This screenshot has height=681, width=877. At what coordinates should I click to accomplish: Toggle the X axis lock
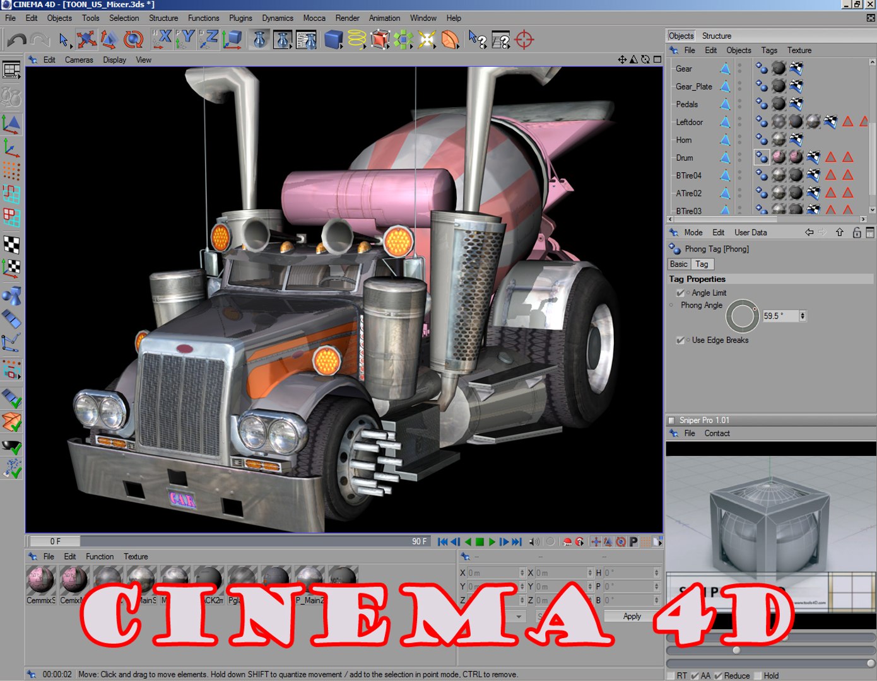coord(162,40)
